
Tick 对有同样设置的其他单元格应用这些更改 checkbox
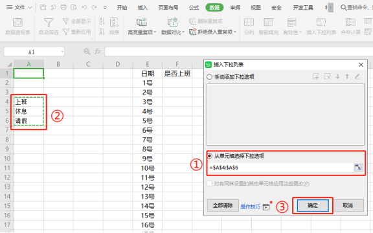pos(210,184)
